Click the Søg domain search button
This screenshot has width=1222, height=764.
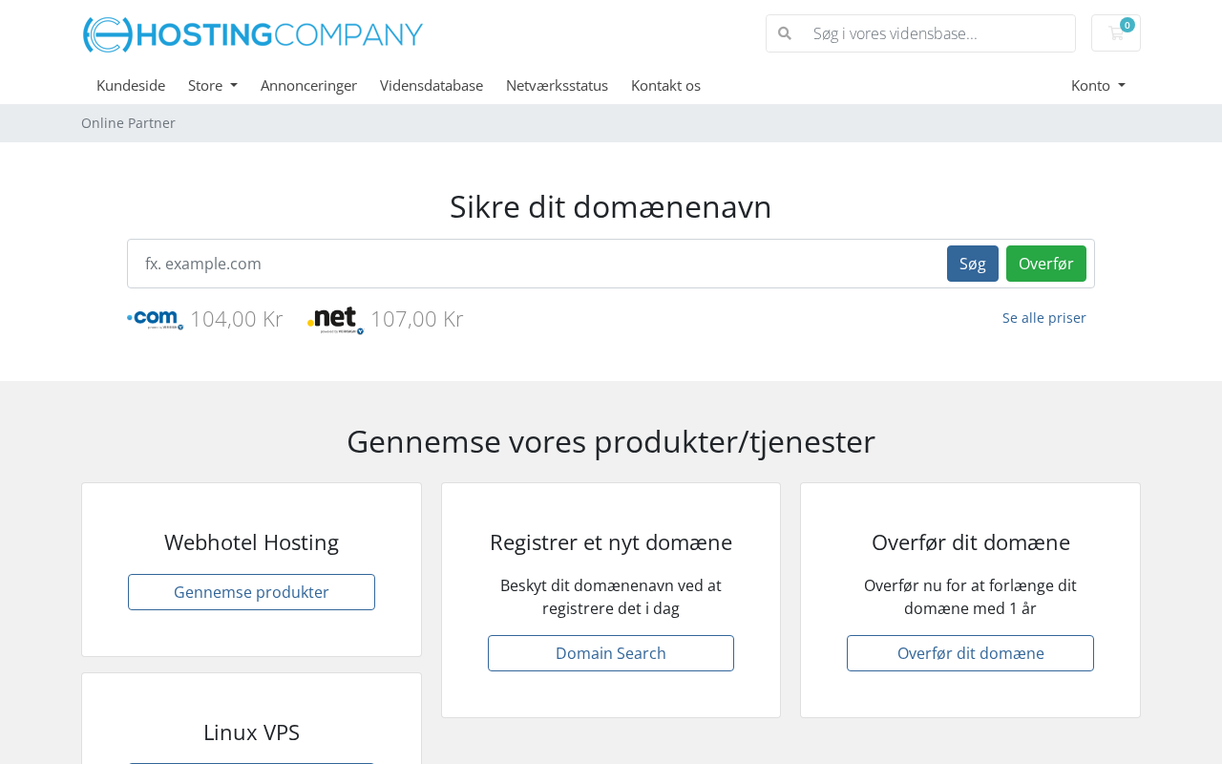972,264
